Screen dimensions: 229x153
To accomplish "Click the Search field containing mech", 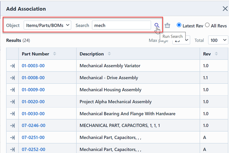I will click(121, 25).
